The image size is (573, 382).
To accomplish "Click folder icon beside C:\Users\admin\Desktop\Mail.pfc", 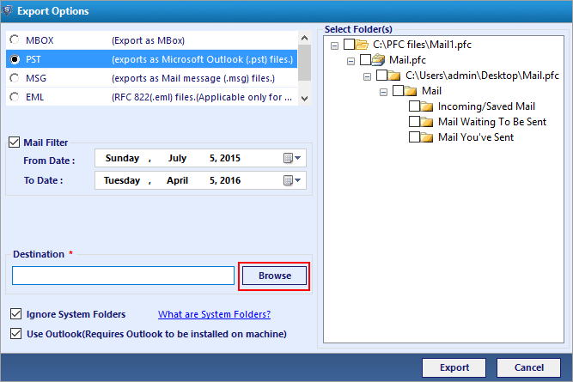I will tap(394, 76).
